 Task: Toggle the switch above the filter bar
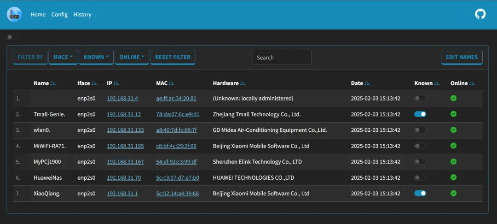tap(13, 37)
